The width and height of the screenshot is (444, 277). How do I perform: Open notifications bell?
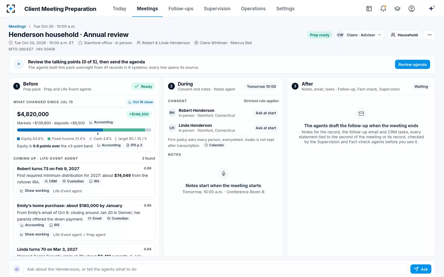point(383,9)
